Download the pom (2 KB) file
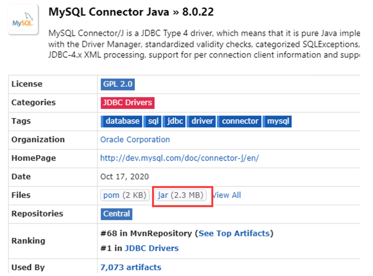 (x=125, y=195)
